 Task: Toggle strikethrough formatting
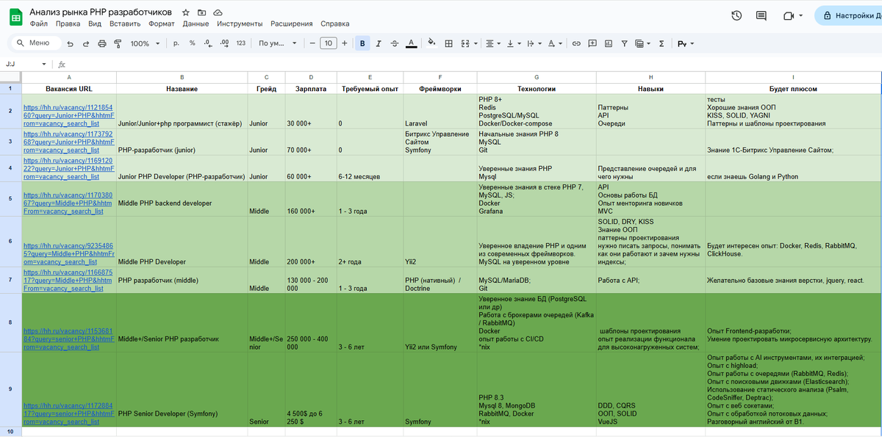tap(395, 43)
